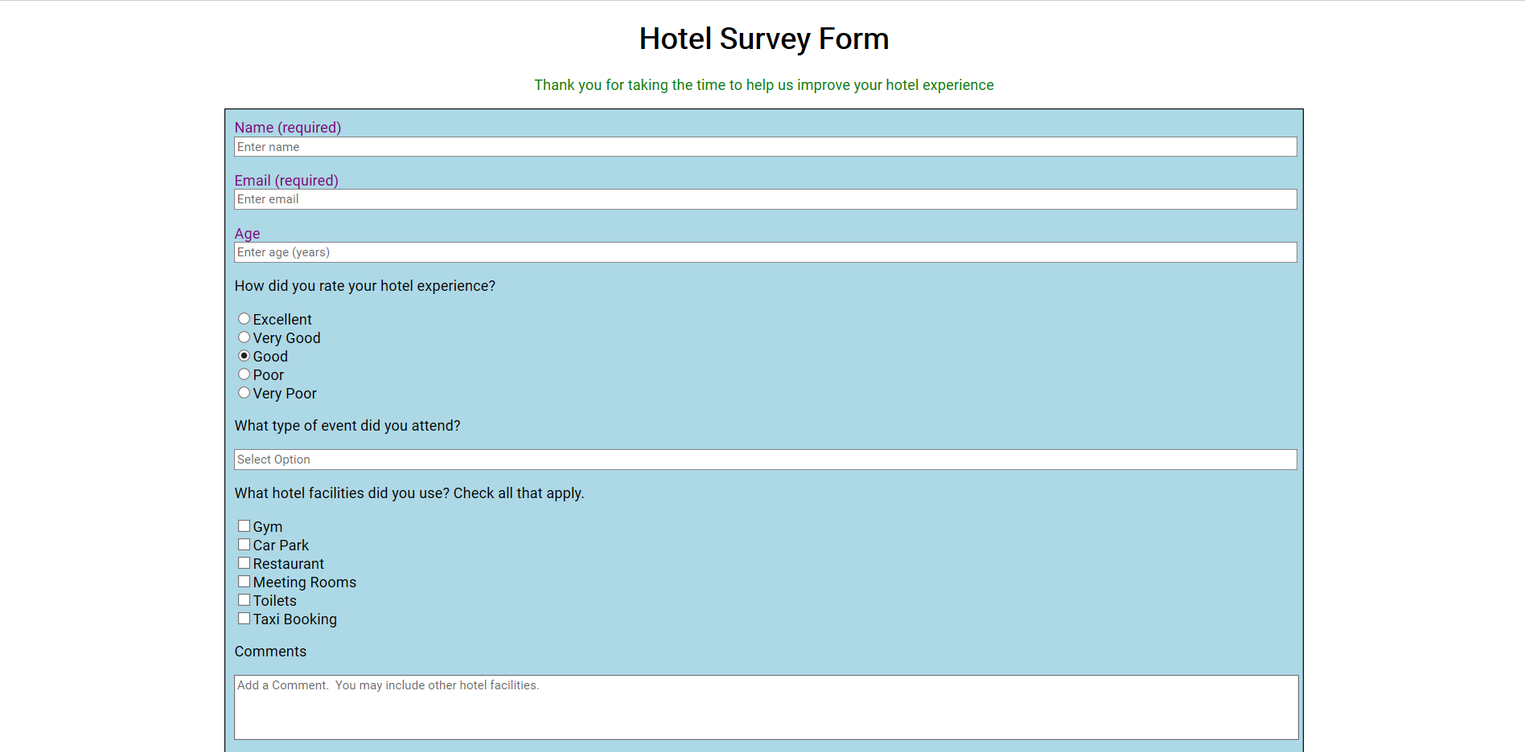This screenshot has height=752, width=1525.
Task: Tick the Car Park checkbox
Action: [244, 545]
